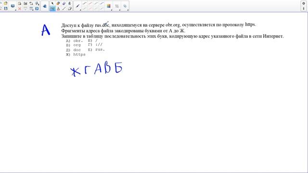Open toolbar settings with the gear icon

click(x=304, y=3)
